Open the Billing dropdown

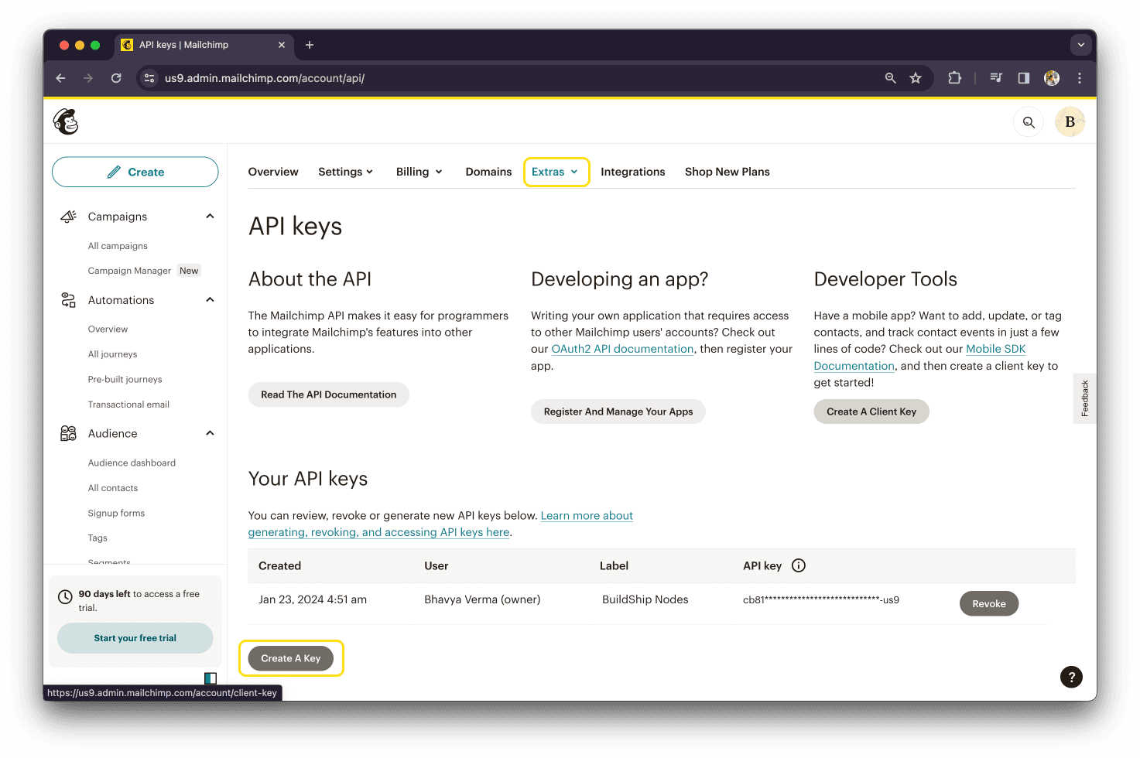[x=418, y=172]
